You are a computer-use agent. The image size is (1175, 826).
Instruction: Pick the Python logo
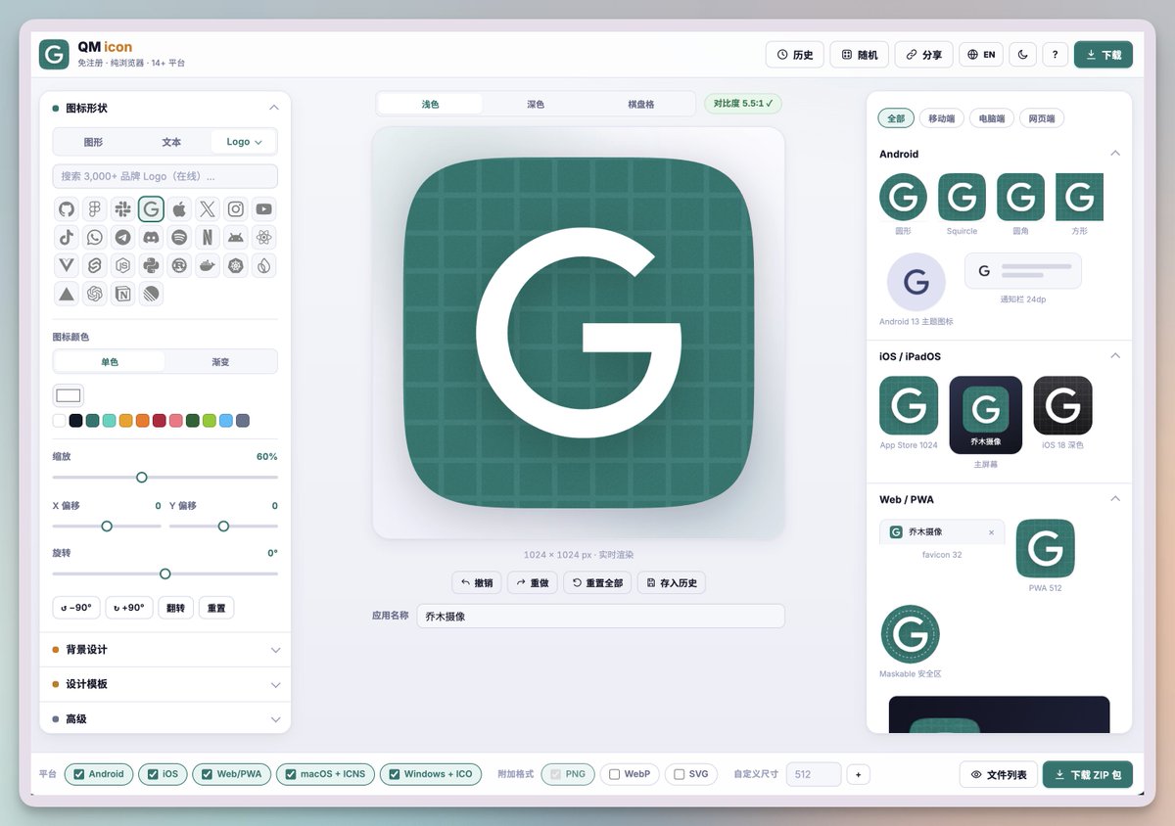coord(151,265)
